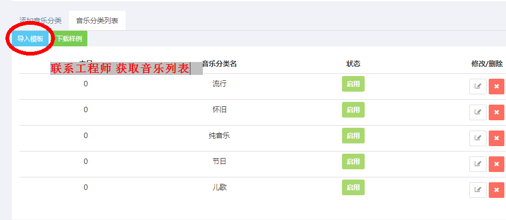
Task: Toggle the 启用 status for 流行
Action: 353,84
